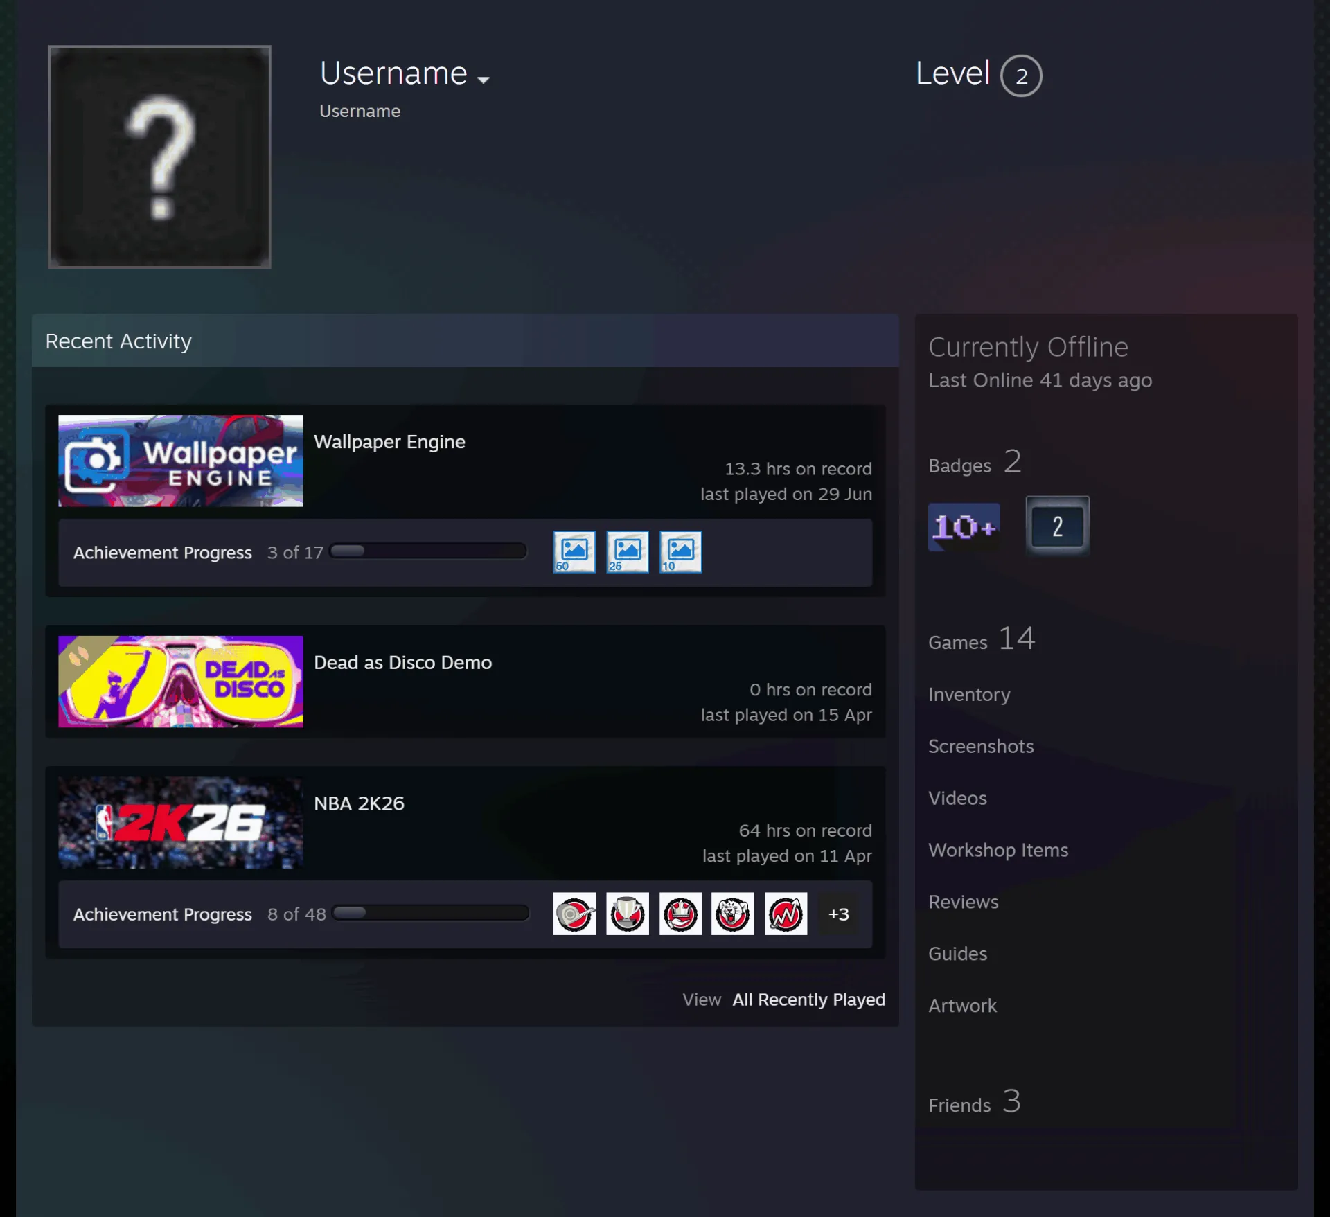Click the crown NBA 2K26 achievement icon

[680, 914]
